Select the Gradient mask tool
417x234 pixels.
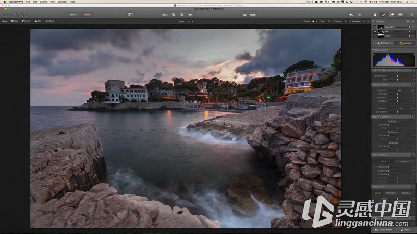[400, 15]
